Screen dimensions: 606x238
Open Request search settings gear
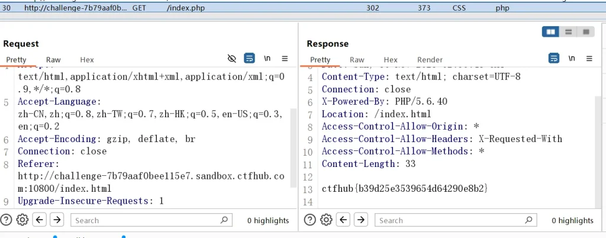click(22, 220)
